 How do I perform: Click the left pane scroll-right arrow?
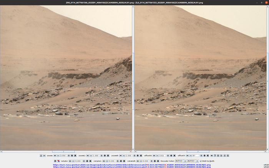pos(131,152)
